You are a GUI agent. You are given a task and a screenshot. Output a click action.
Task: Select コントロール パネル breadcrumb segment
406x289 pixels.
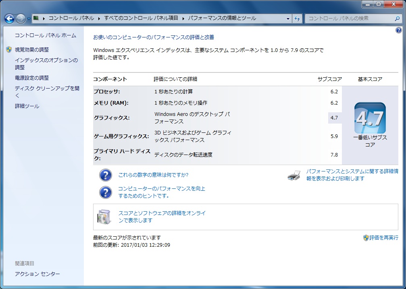click(x=71, y=18)
